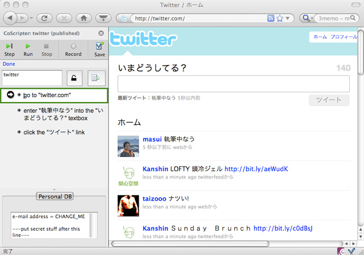Run the CoScripter script
Screen dimensions: 364x255
point(28,50)
